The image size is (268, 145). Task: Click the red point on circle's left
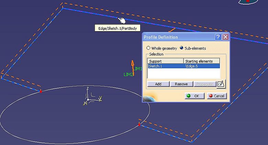(x=41, y=91)
